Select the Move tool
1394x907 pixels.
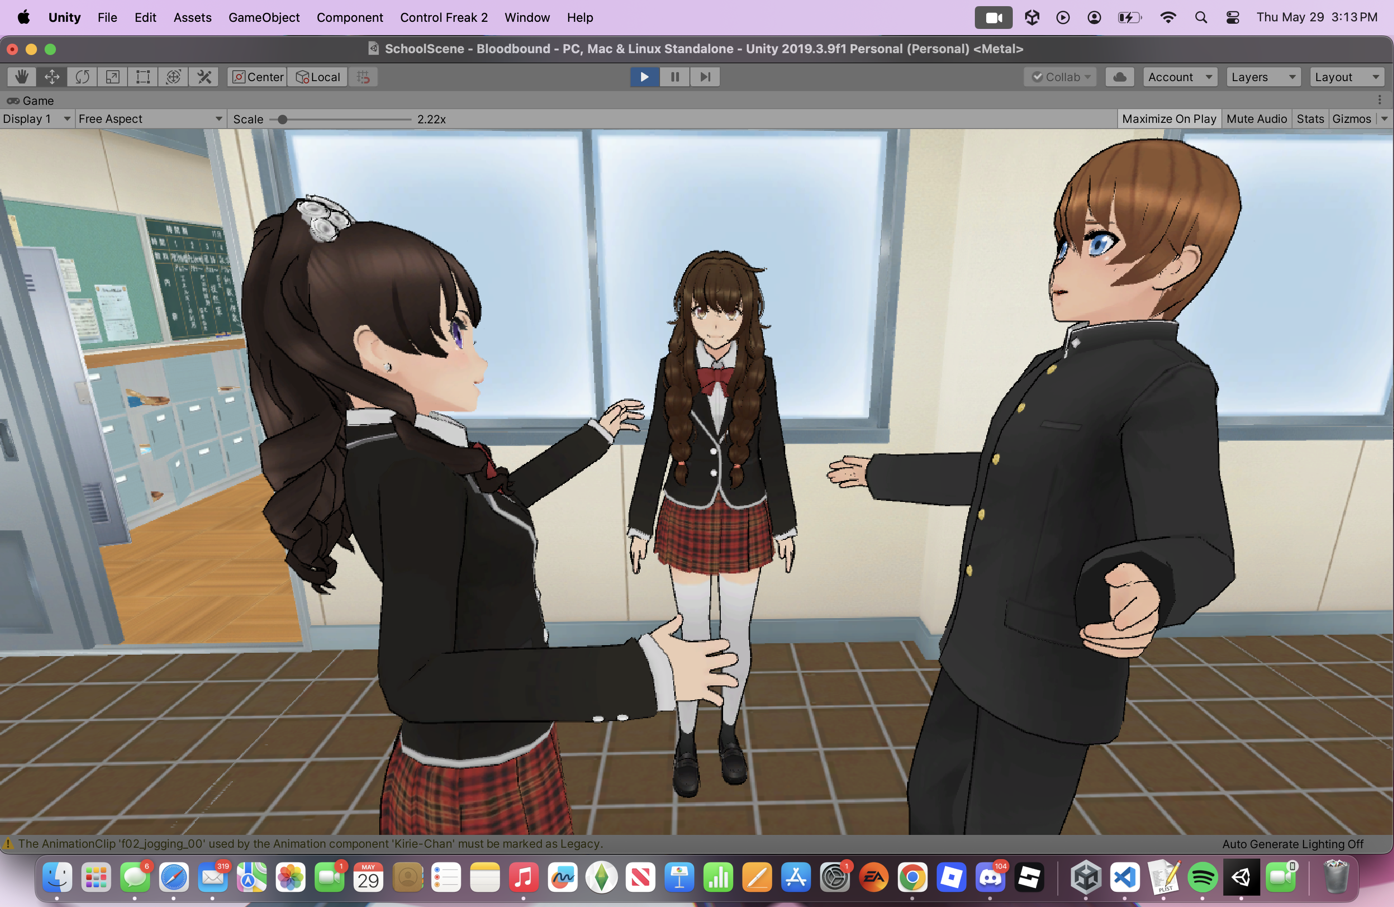(x=52, y=77)
